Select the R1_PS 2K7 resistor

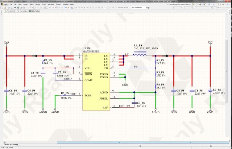(x=156, y=62)
